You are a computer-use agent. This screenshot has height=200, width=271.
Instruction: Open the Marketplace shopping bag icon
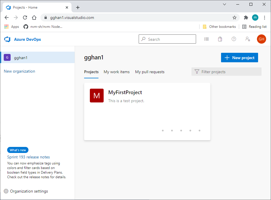point(220,39)
